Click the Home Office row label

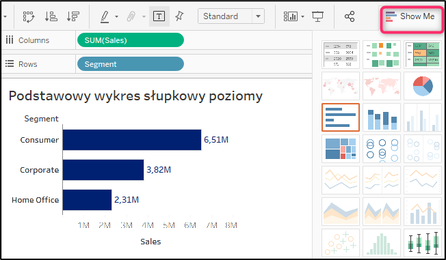point(36,200)
